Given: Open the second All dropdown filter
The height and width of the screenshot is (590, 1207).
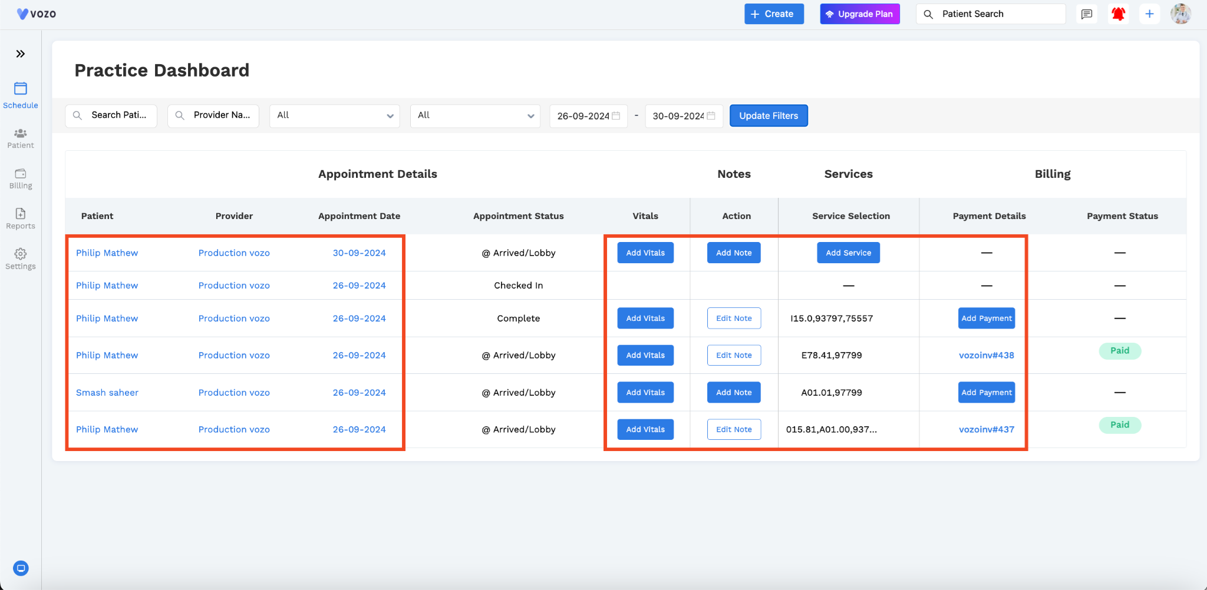Looking at the screenshot, I should coord(475,115).
